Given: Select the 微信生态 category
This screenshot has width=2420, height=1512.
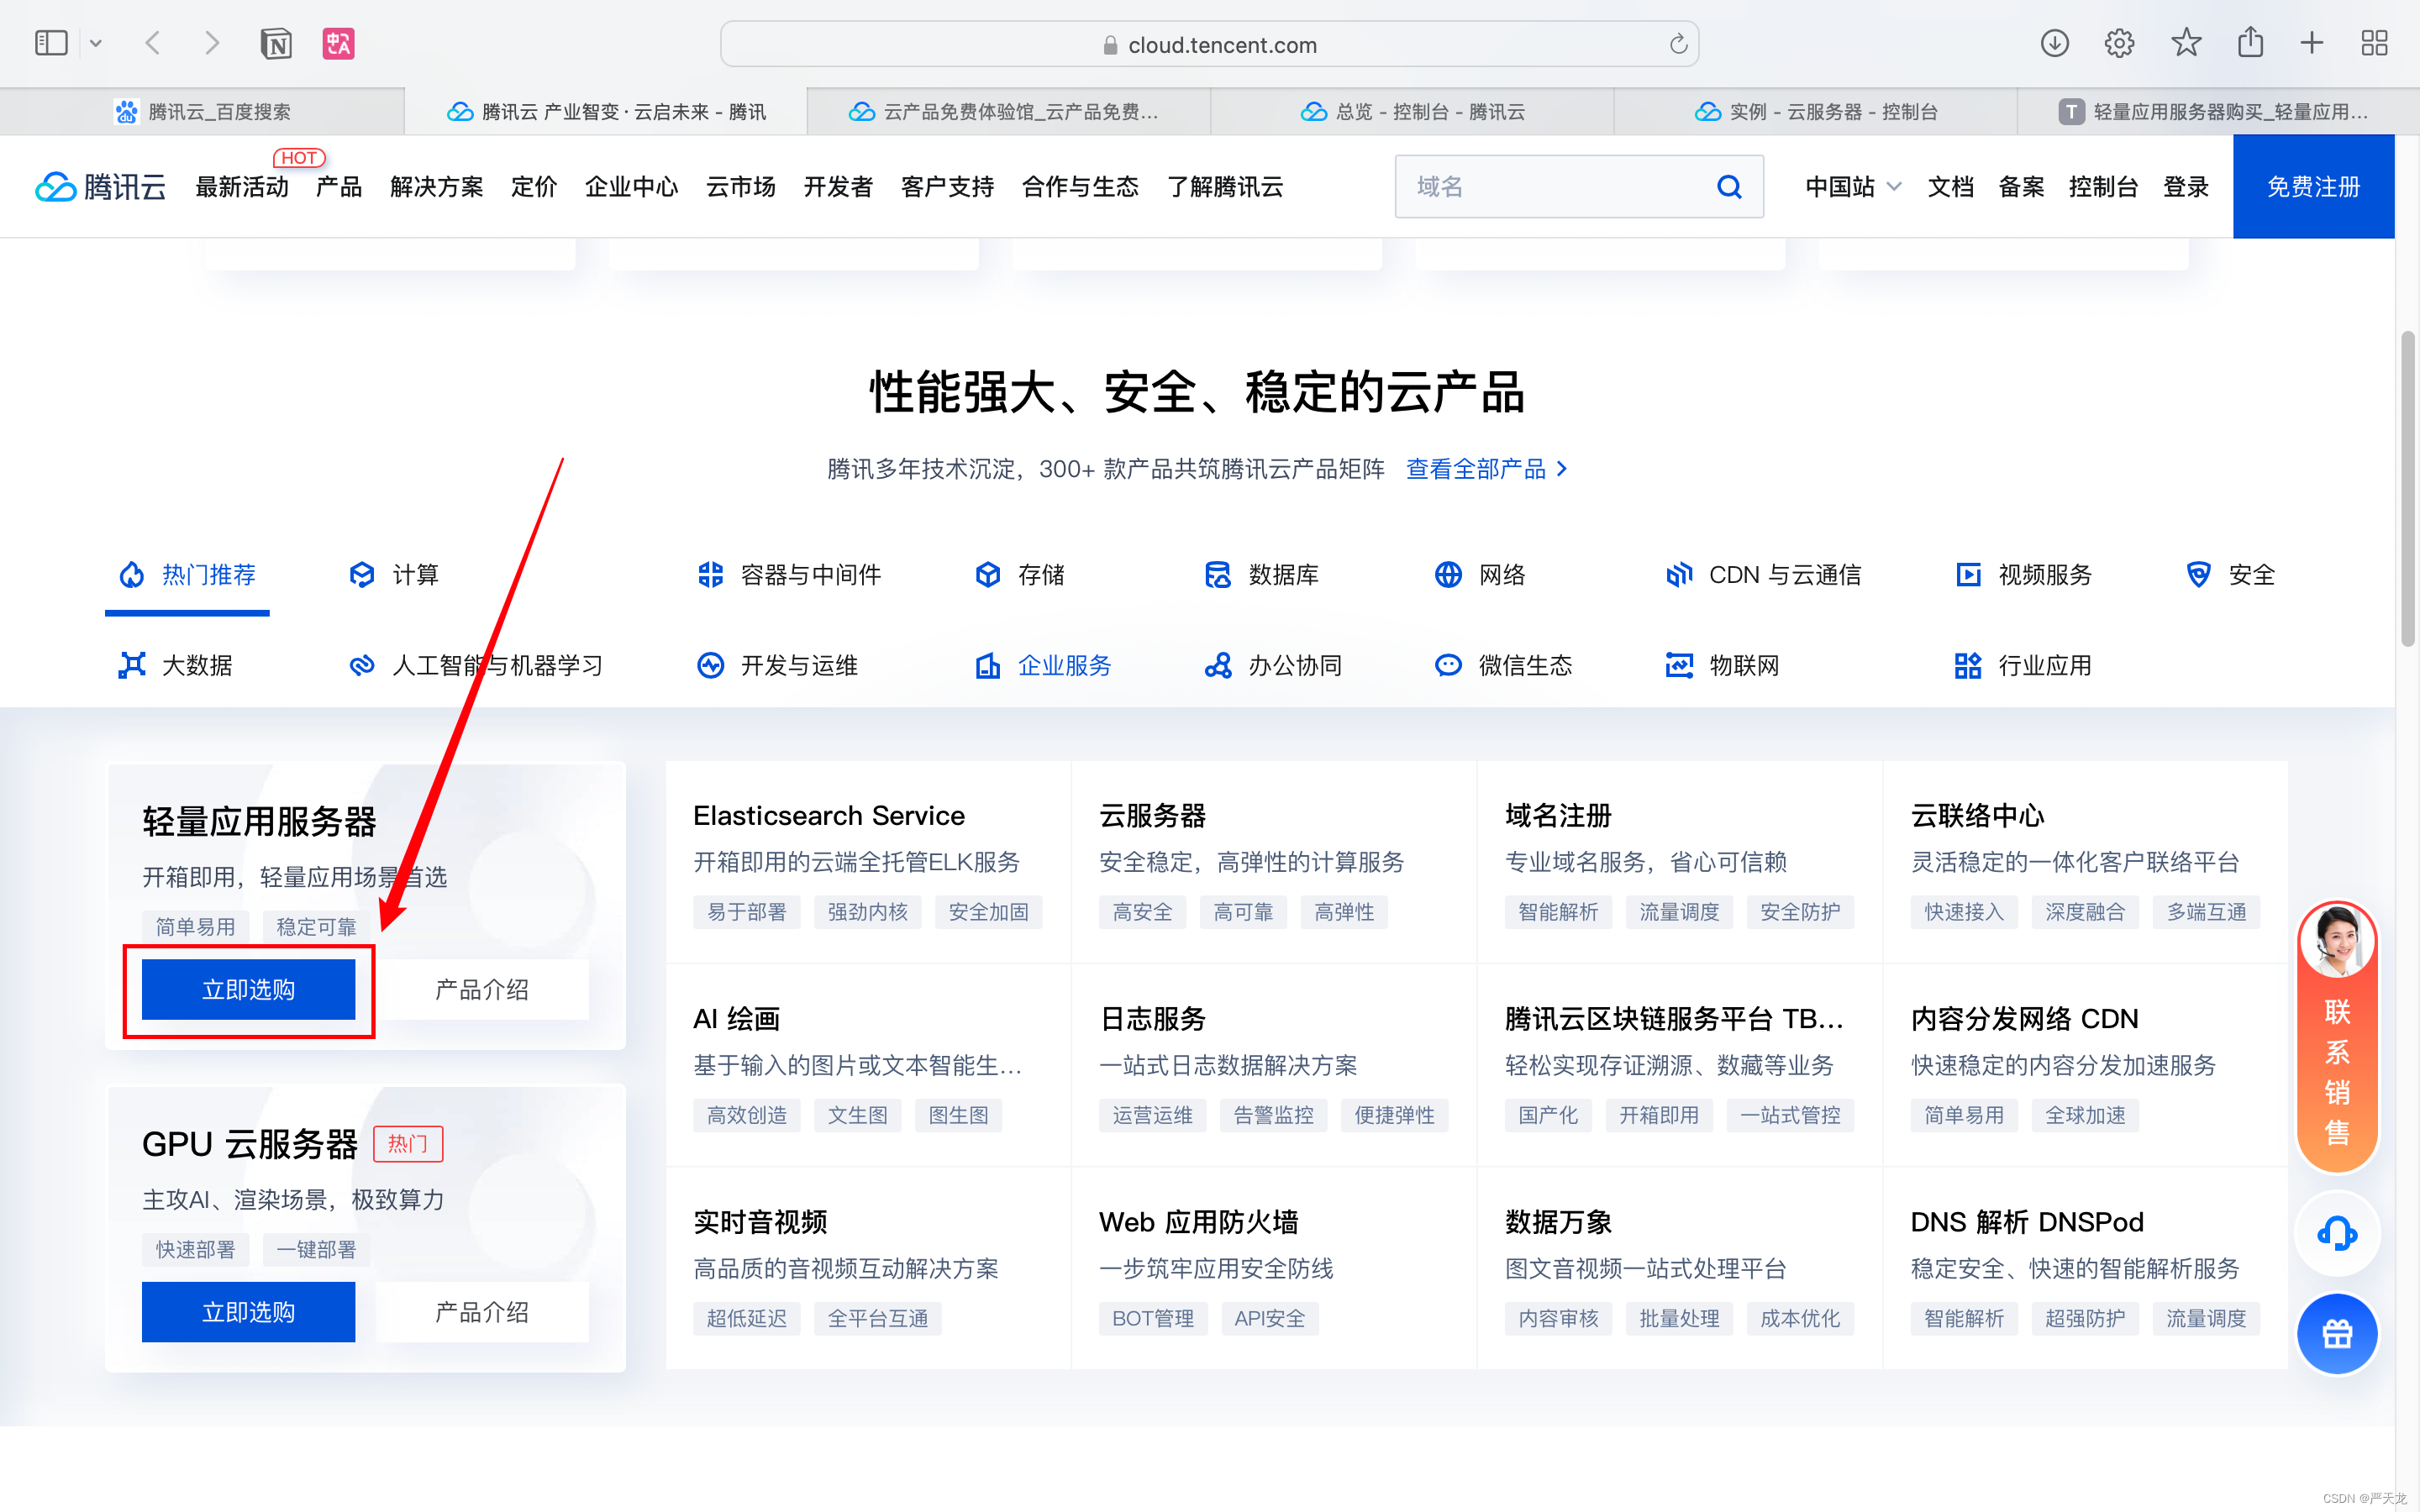Looking at the screenshot, I should point(1503,665).
